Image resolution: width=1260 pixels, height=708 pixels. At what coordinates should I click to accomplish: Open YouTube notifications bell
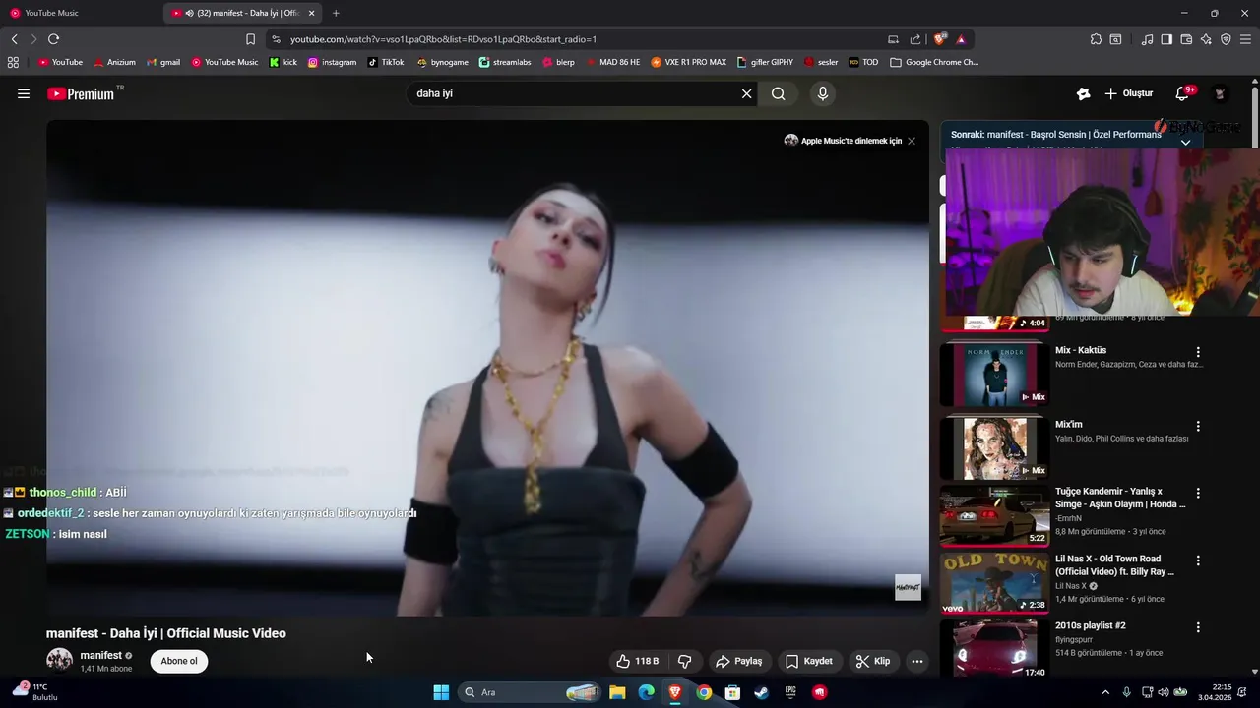tap(1183, 93)
